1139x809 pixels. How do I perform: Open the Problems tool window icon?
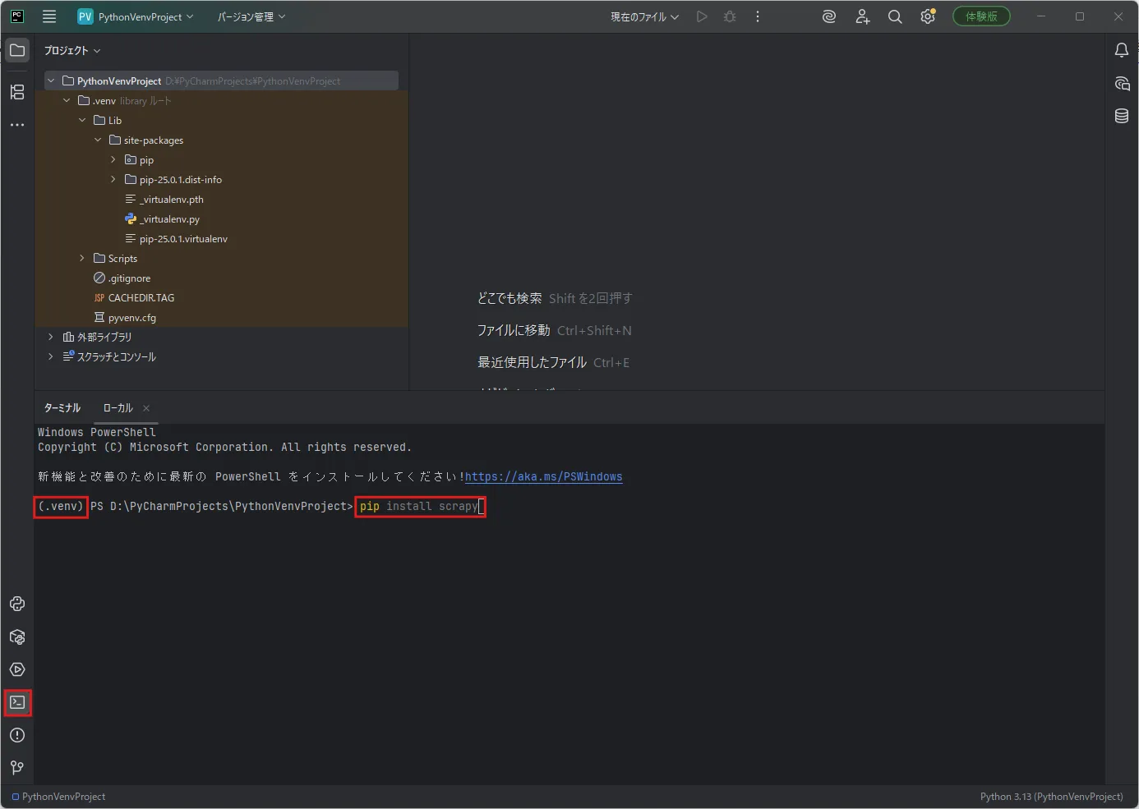pos(17,735)
